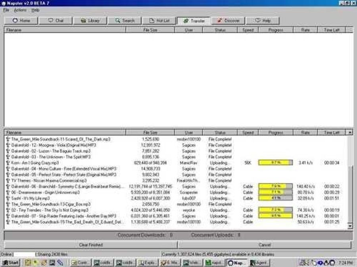Select '06 - Dreamweaver - Origin Unknown.mp3' filename

46,192
